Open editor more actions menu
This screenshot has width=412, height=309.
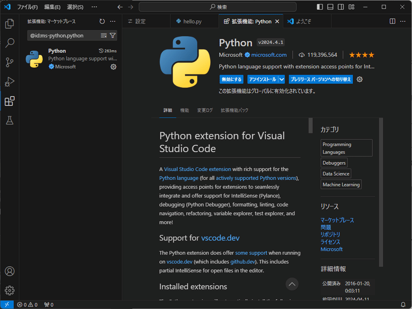(x=403, y=21)
